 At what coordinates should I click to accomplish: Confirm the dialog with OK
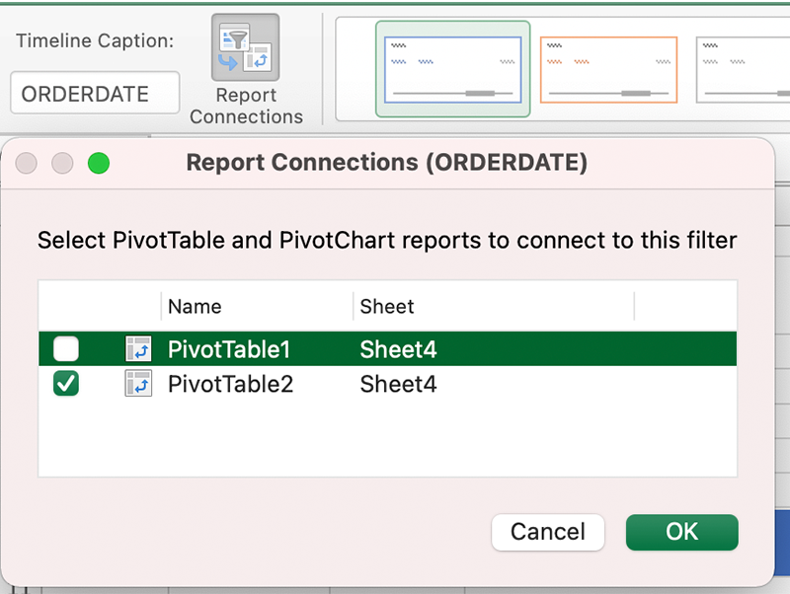681,532
